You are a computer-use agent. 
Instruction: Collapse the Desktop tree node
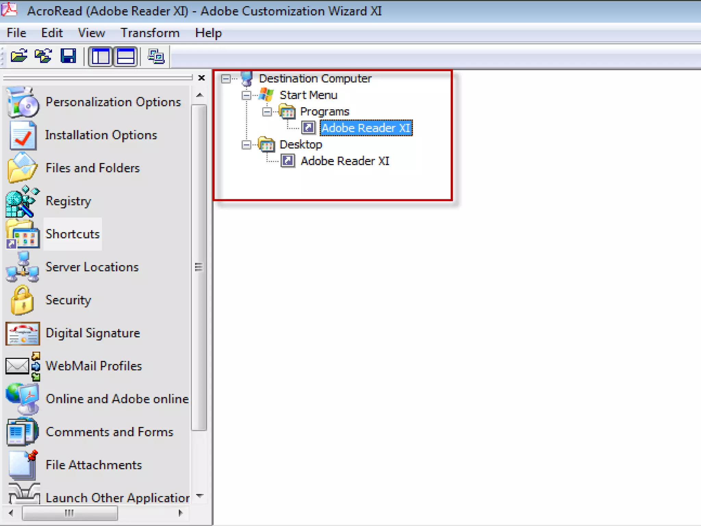246,145
